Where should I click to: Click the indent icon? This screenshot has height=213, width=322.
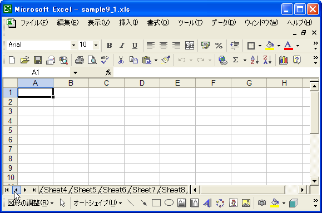pyautogui.click(x=235, y=46)
